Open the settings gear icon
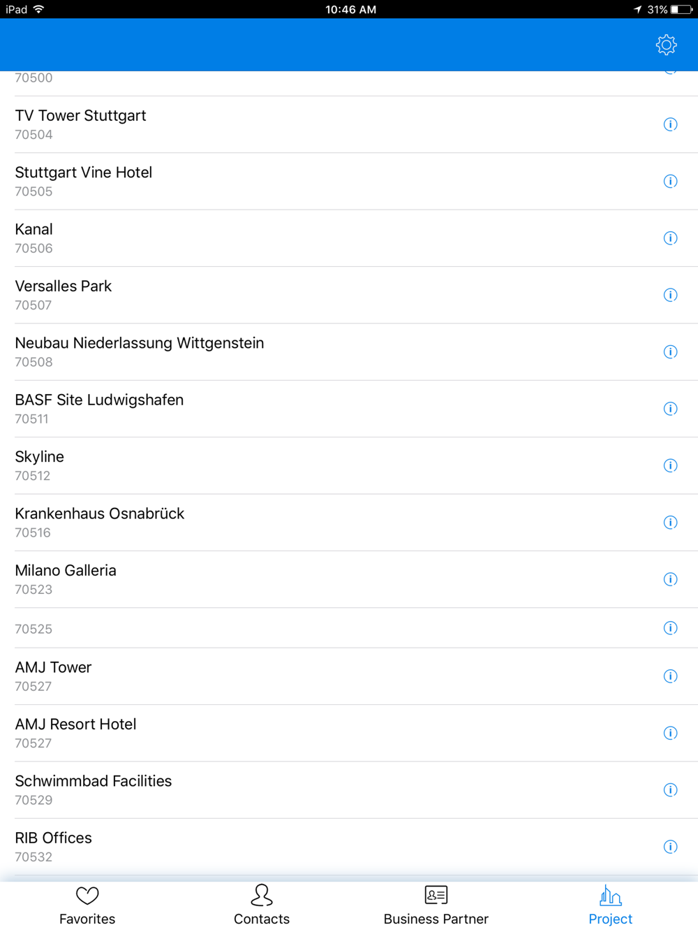 point(666,45)
